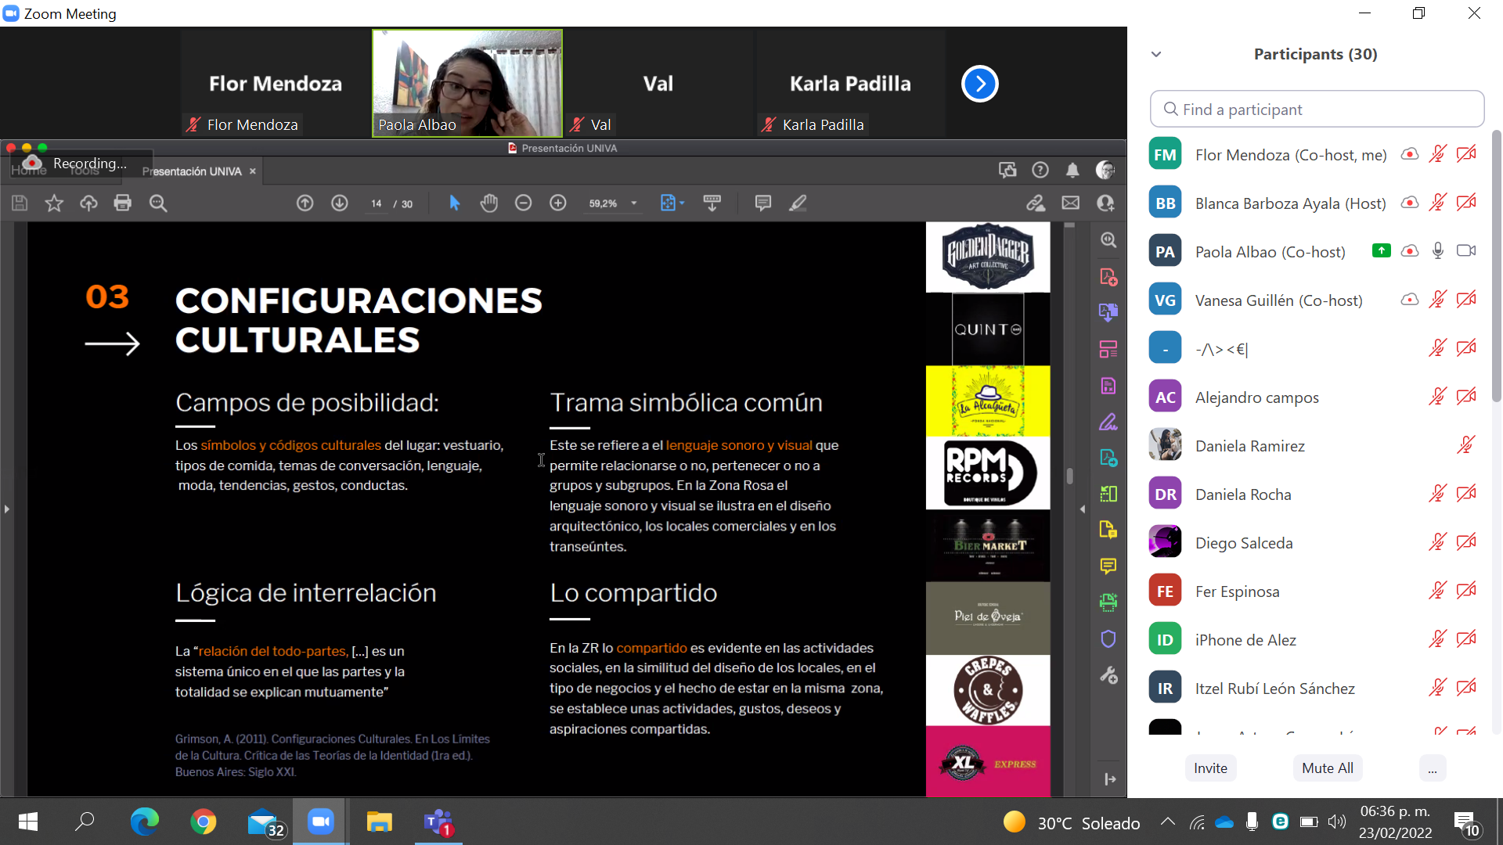Viewport: 1503px width, 845px height.
Task: Toggle Paola Albao's video camera
Action: coord(1466,251)
